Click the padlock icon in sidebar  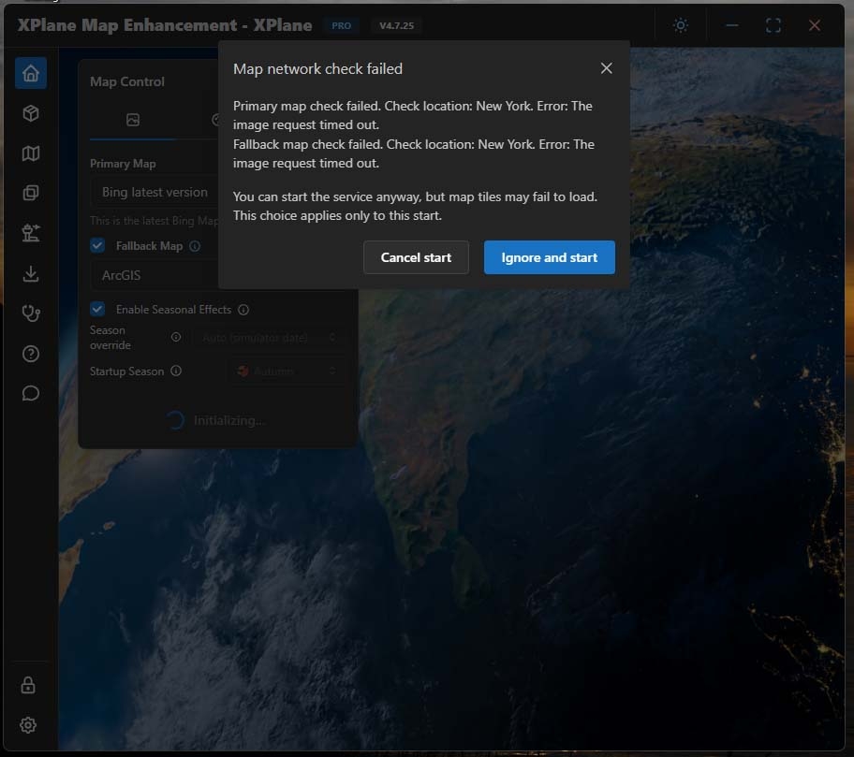28,685
